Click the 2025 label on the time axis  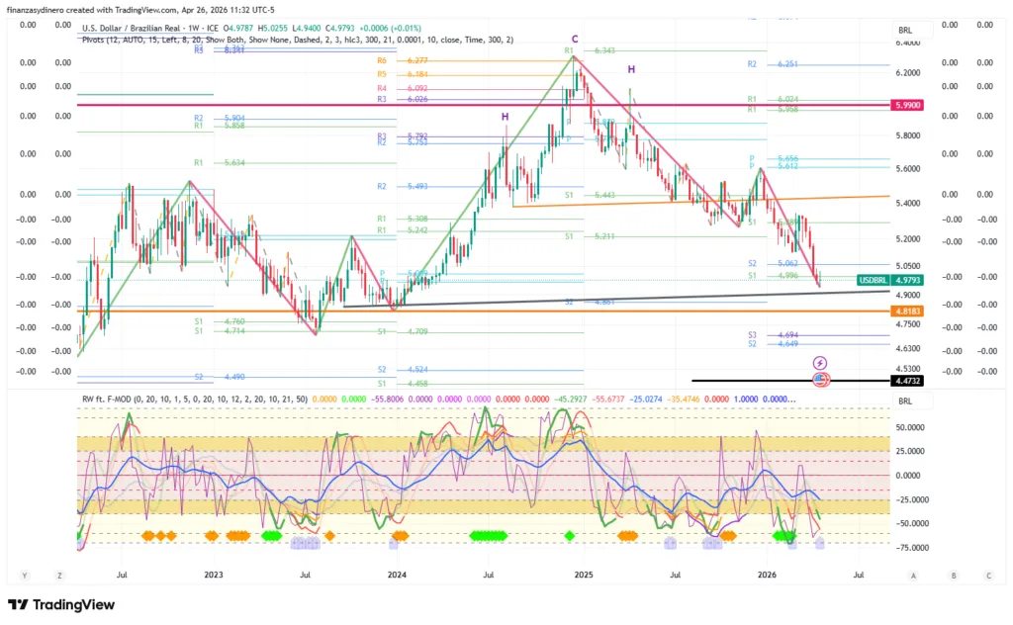tap(583, 575)
